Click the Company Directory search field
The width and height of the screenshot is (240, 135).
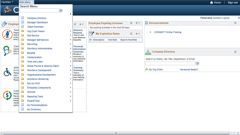tap(170, 63)
